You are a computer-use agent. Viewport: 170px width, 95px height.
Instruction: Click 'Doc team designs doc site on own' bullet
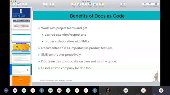click(79, 61)
